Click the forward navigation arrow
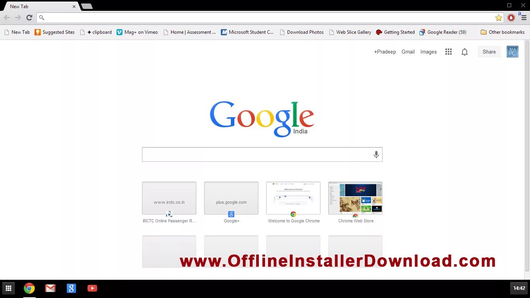Screen dimensions: 530x298 tap(18, 17)
